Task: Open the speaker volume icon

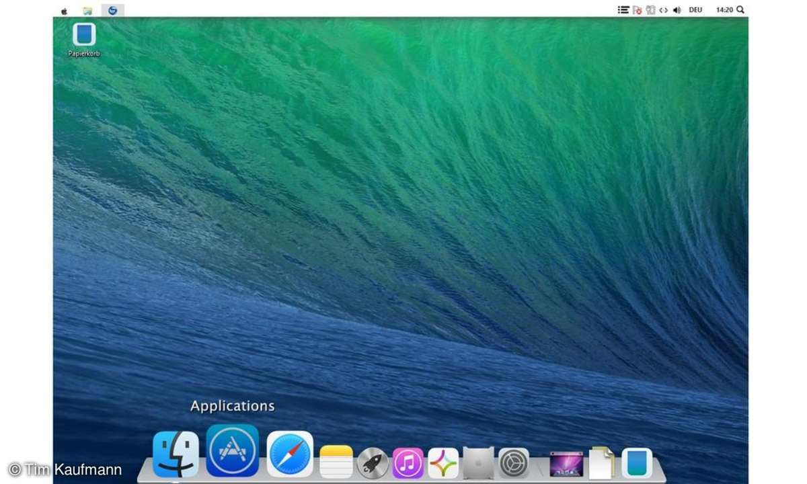Action: click(x=677, y=10)
